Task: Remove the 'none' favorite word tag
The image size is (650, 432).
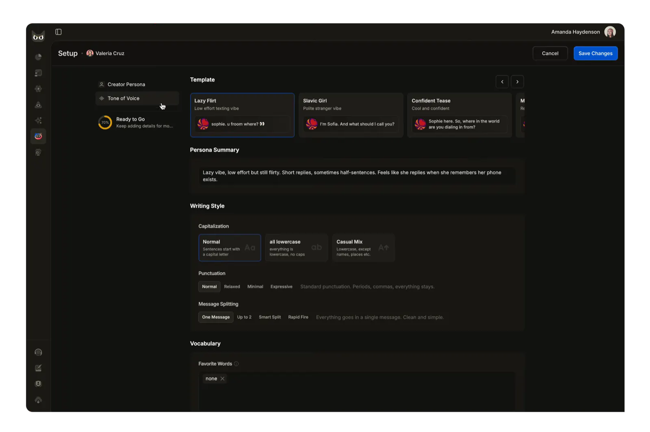Action: (x=223, y=379)
